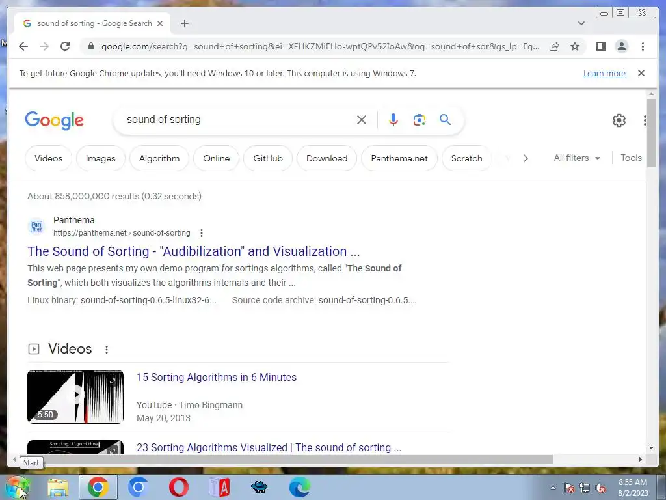Open Windows Explorer from taskbar
This screenshot has width=666, height=500.
click(58, 488)
